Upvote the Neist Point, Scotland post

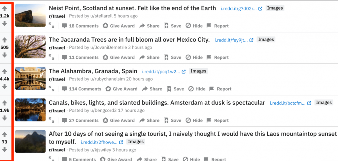coord(5,8)
